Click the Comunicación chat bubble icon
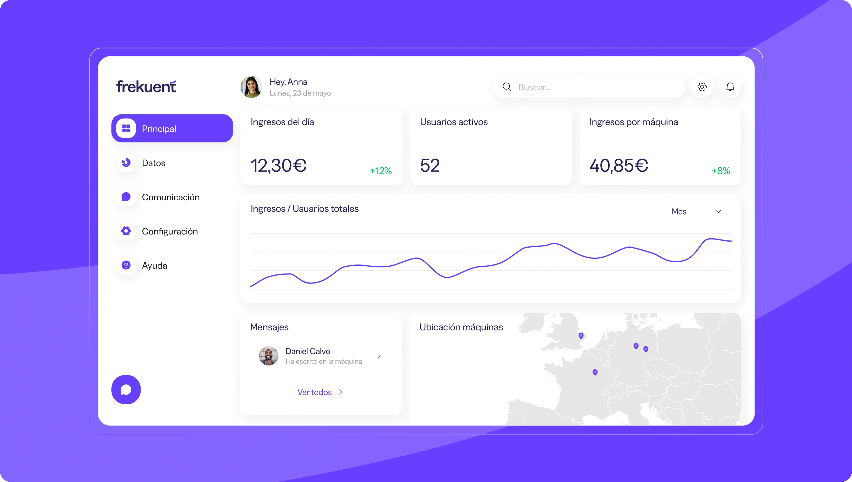852x482 pixels. pos(126,197)
